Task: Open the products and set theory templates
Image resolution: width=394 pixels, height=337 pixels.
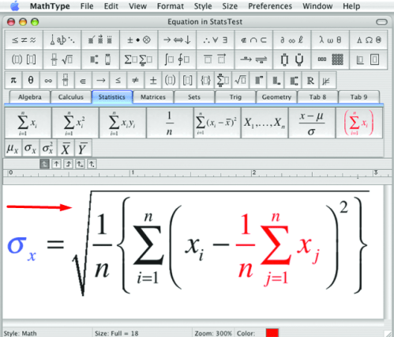Action: [292, 59]
